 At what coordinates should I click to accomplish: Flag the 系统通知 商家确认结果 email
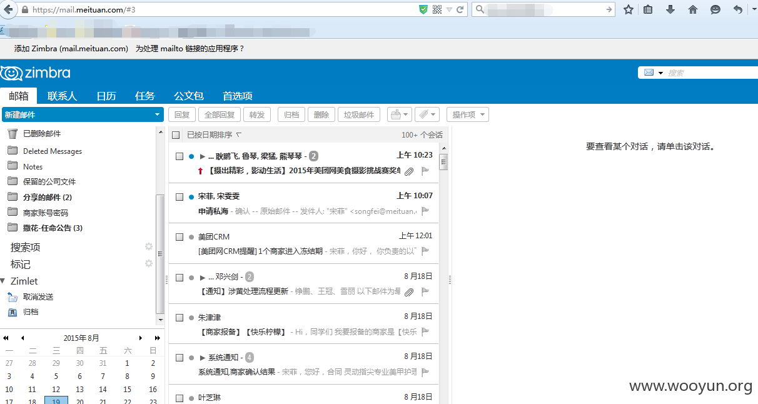point(425,372)
